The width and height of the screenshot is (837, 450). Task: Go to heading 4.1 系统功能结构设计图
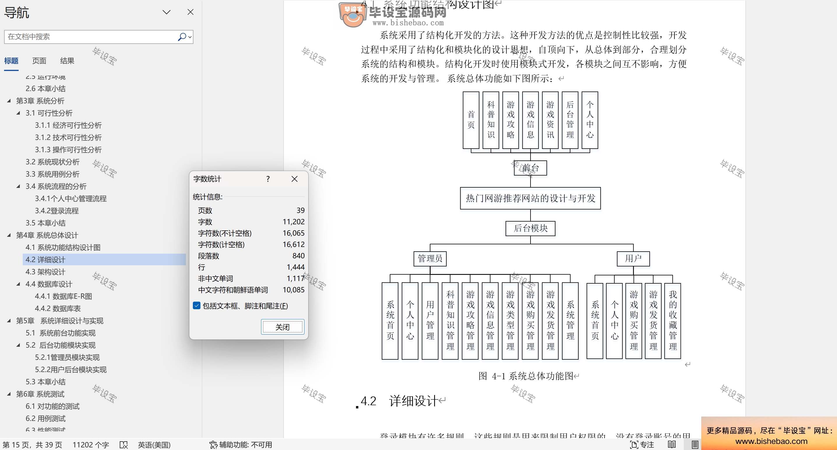pyautogui.click(x=63, y=248)
